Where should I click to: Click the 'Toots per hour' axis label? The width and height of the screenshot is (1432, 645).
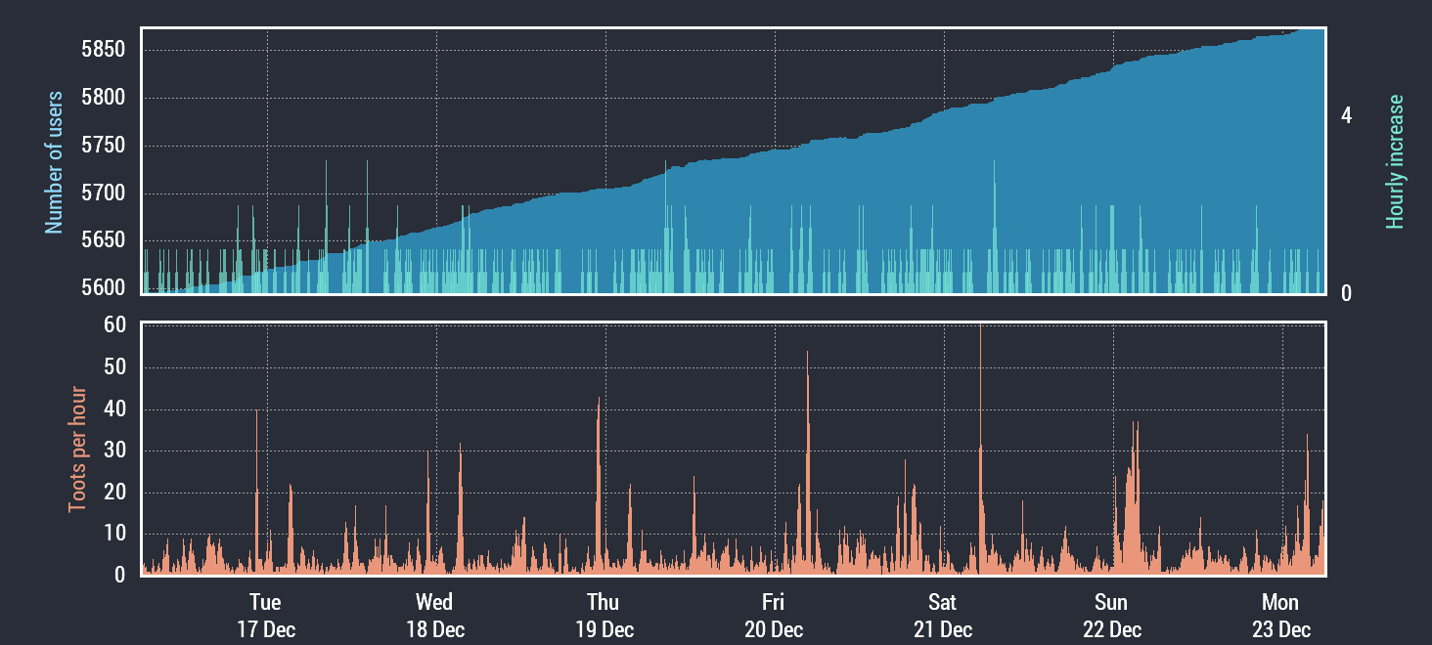pos(76,450)
